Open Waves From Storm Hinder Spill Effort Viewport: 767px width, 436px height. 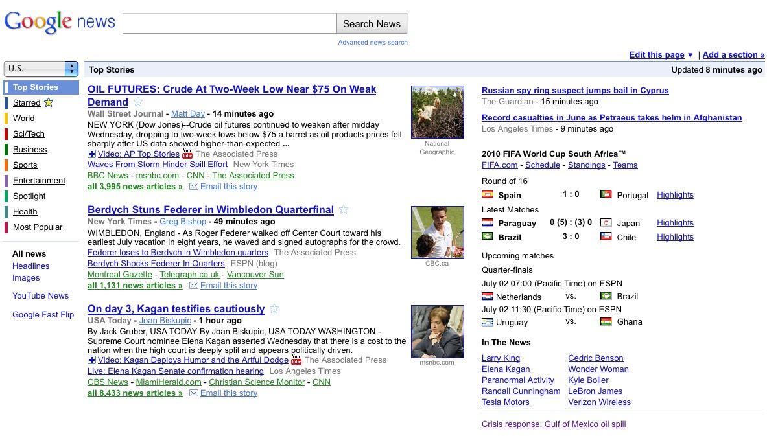tap(158, 165)
